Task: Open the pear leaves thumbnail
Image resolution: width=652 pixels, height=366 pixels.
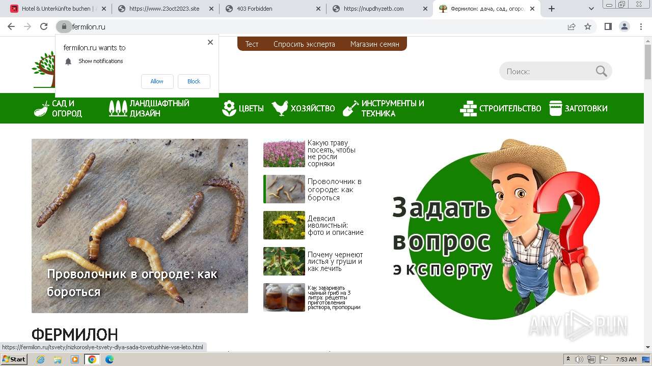Action: (284, 261)
